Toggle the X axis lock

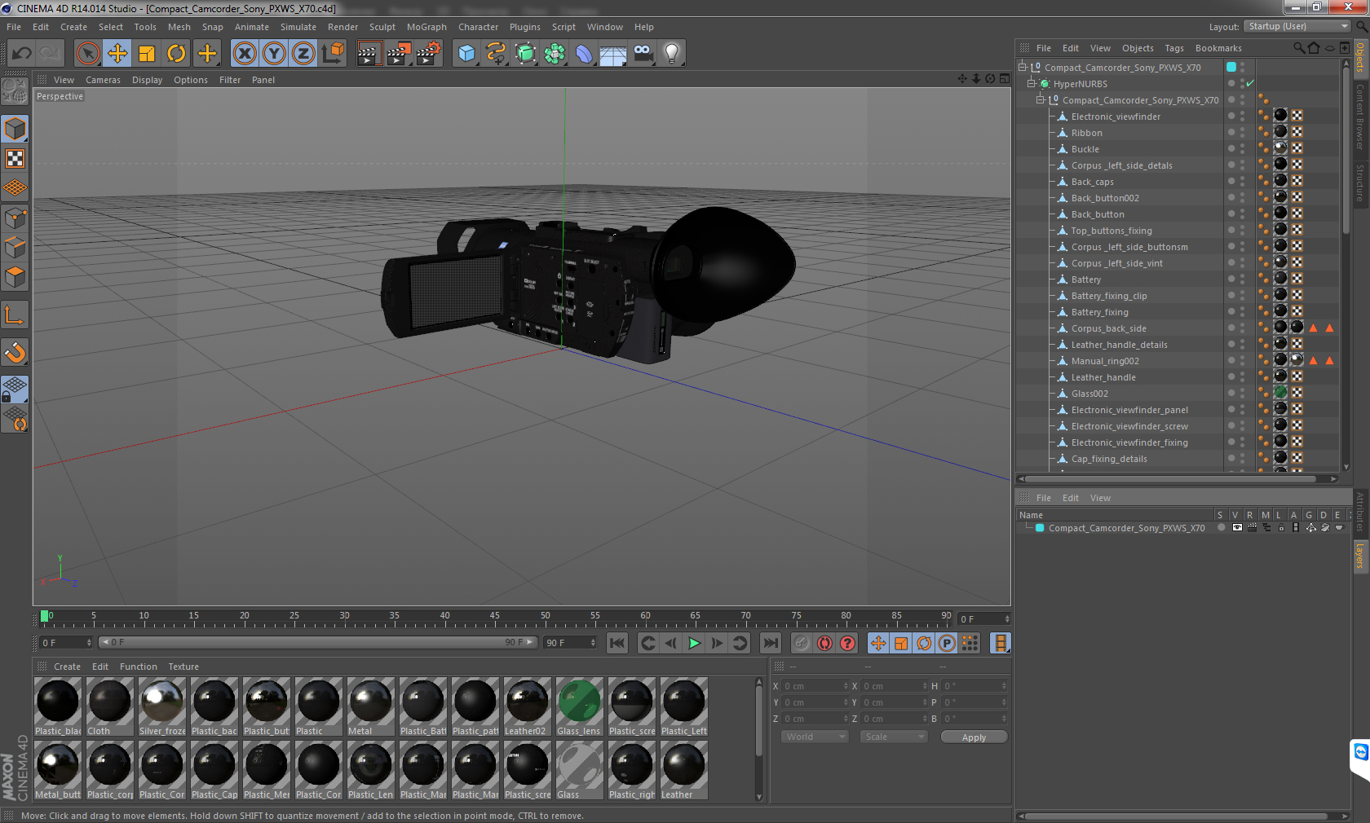point(244,54)
